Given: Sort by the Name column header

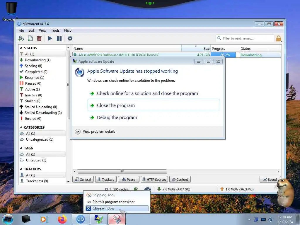Looking at the screenshot, I should point(127,49).
